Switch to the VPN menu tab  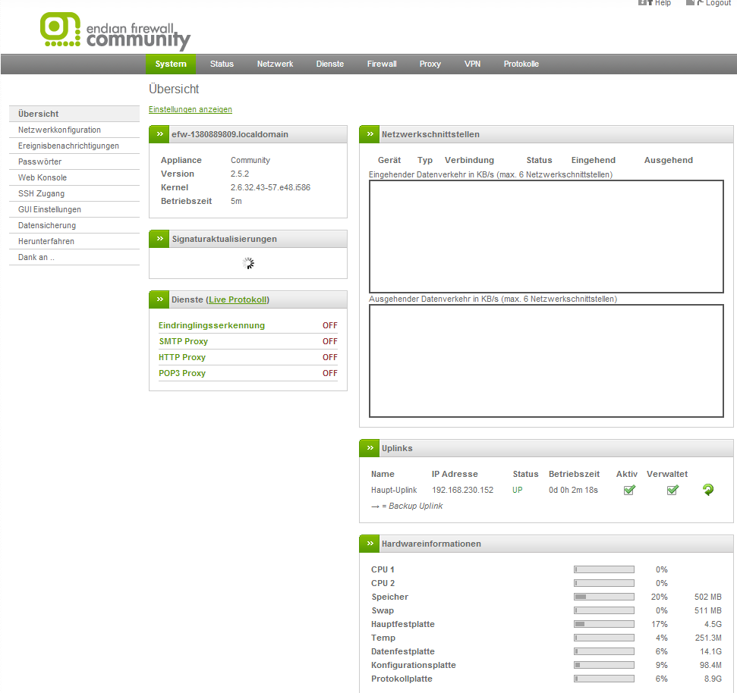(x=472, y=64)
